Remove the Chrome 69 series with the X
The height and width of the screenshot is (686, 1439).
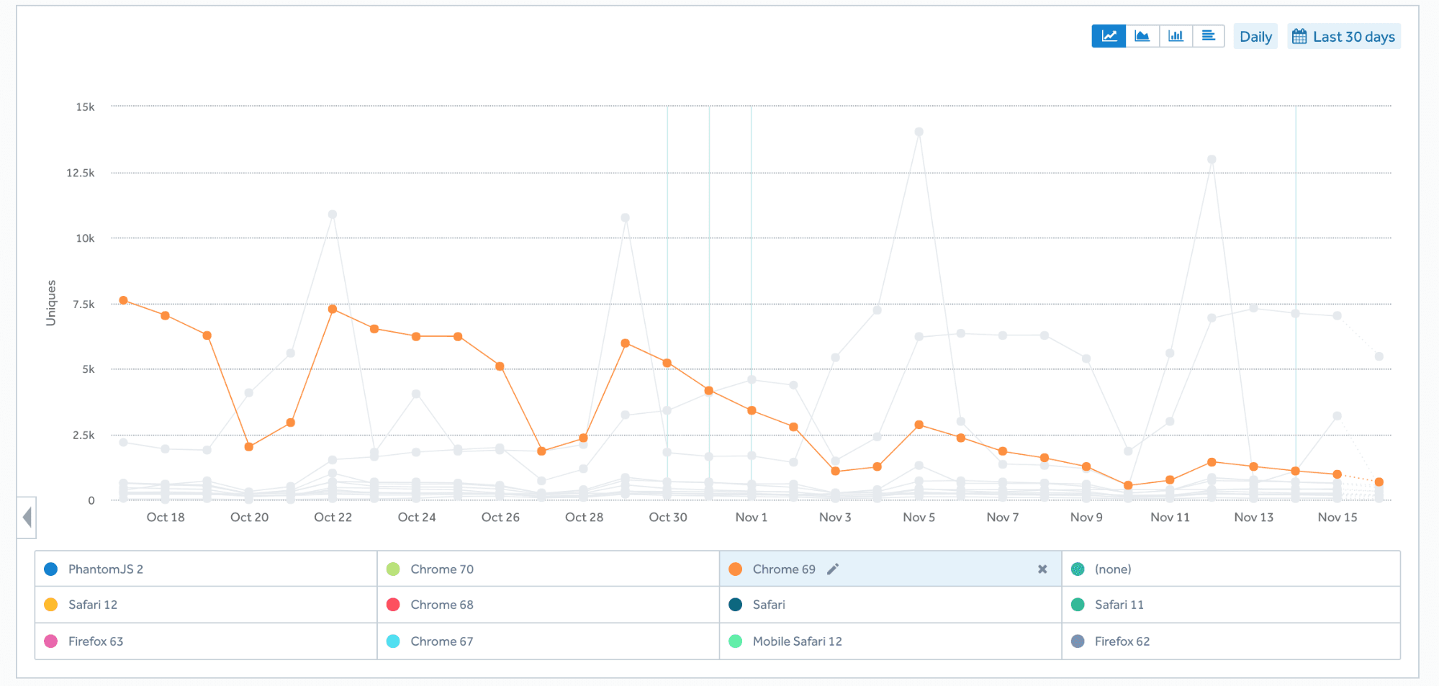pos(1042,569)
